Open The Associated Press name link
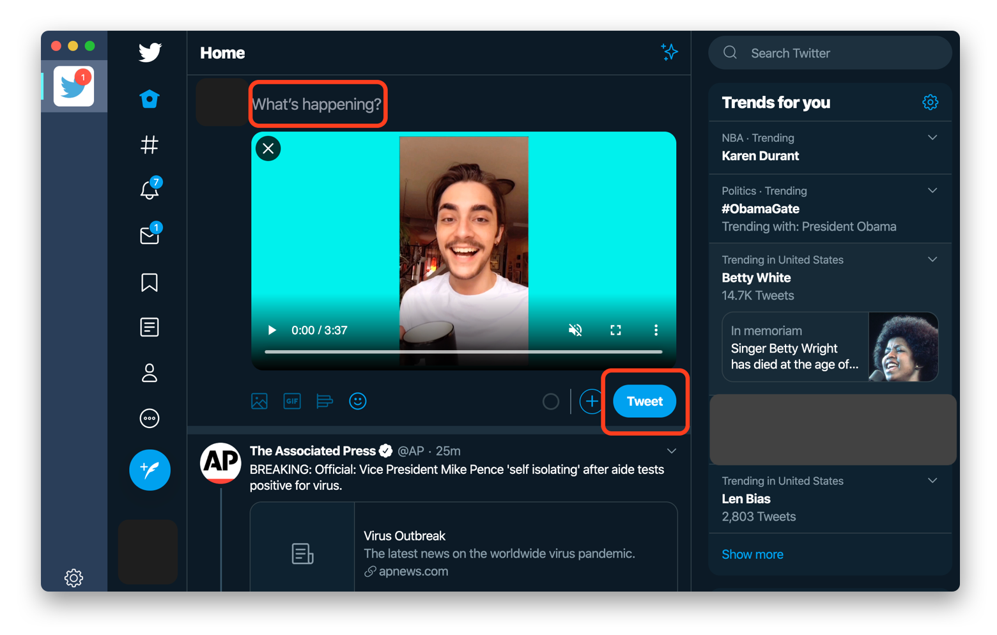This screenshot has width=997, height=635. point(313,451)
